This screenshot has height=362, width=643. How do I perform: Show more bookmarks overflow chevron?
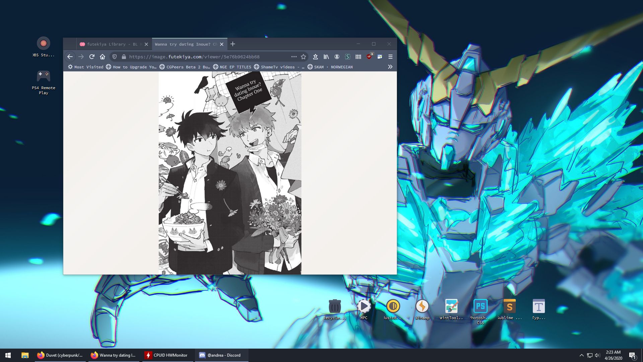pyautogui.click(x=390, y=67)
